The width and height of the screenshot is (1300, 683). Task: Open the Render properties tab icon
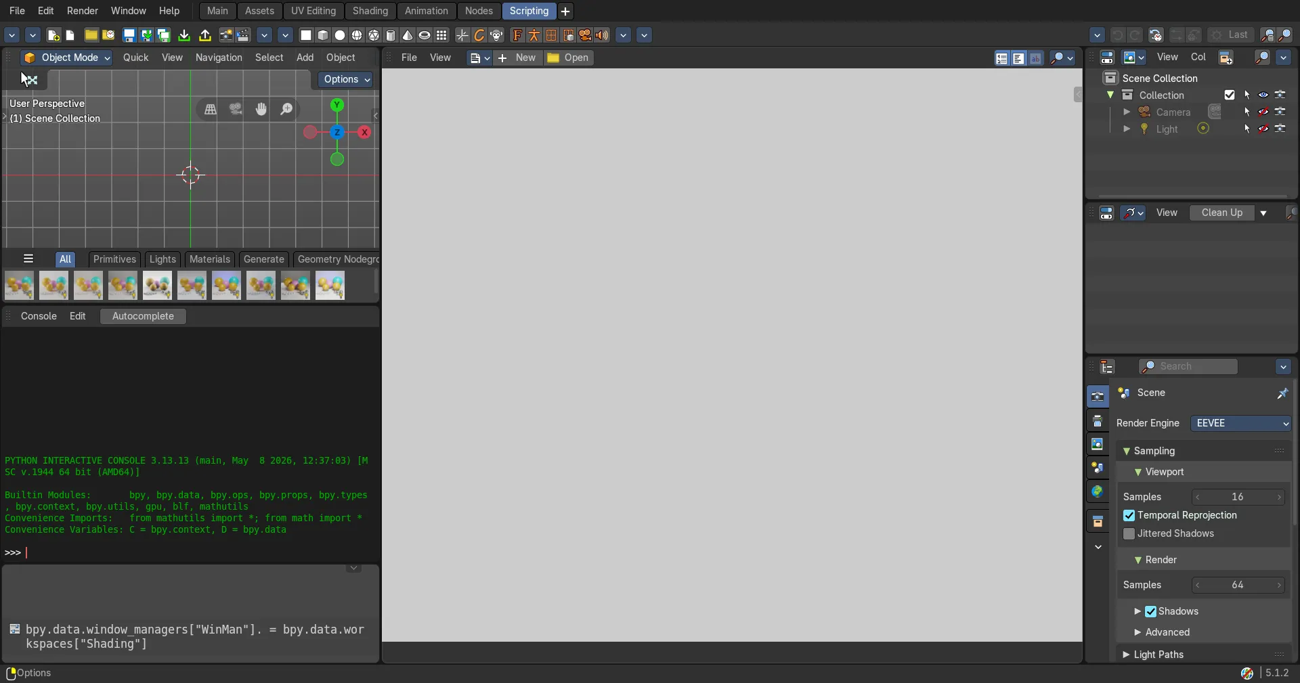point(1098,397)
